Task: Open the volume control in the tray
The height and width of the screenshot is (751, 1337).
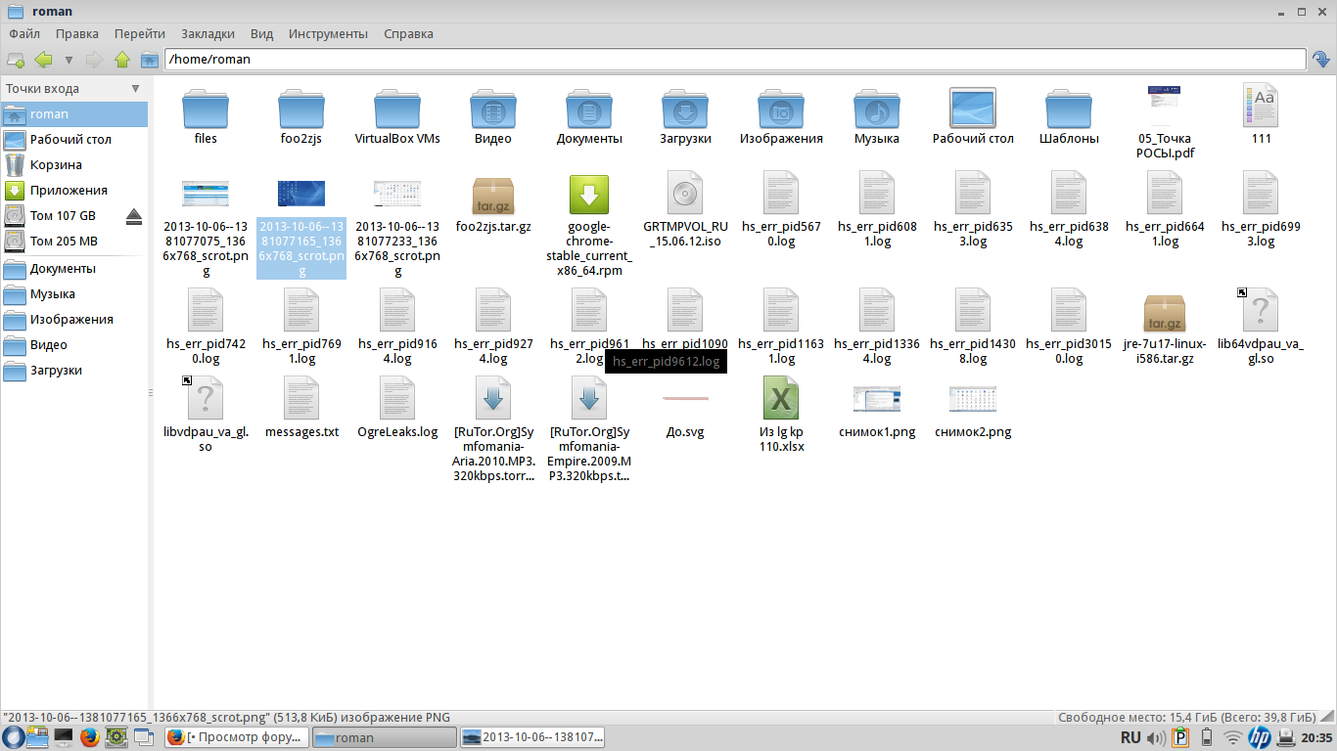Action: click(x=1156, y=737)
